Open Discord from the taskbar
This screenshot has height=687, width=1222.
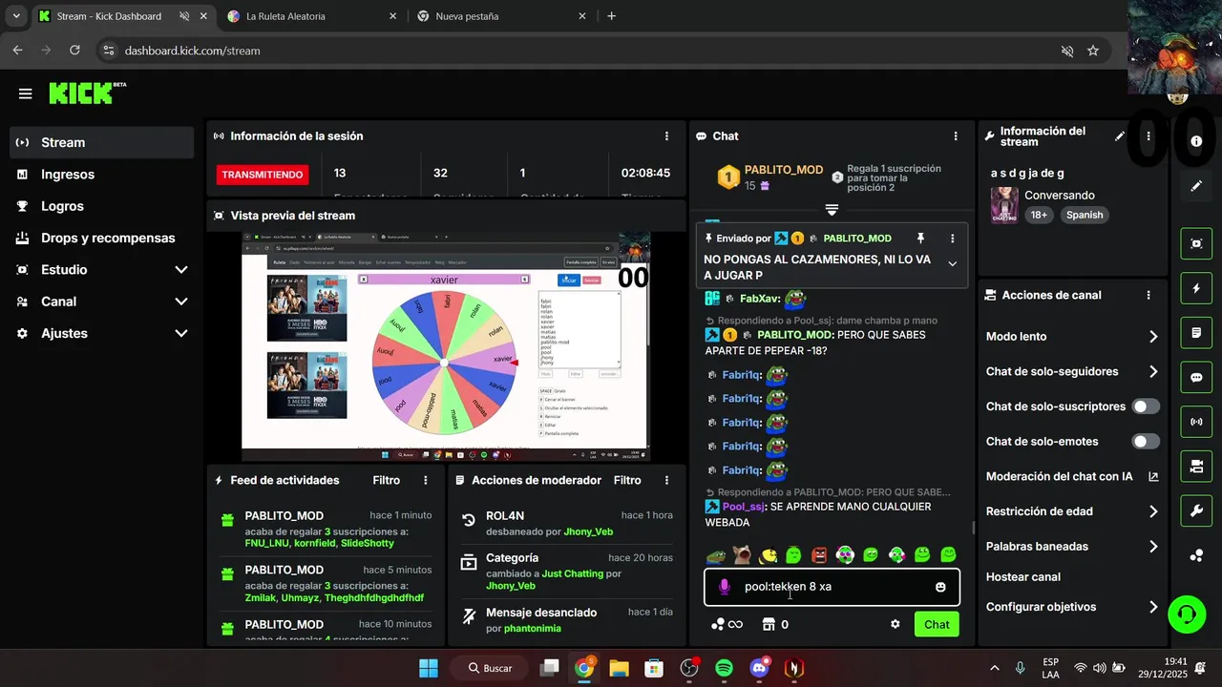(760, 668)
